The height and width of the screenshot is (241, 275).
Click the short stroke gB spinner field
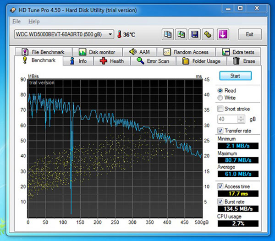click(228, 119)
